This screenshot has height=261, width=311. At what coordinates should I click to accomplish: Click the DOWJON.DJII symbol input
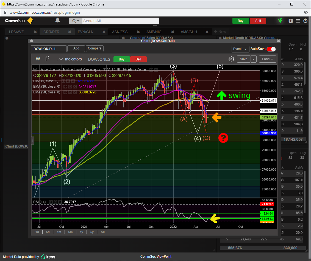point(49,49)
